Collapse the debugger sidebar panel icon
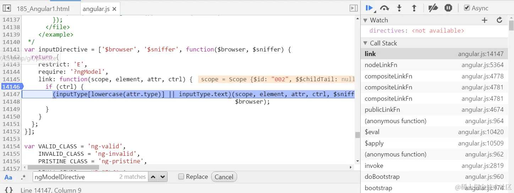This screenshot has height=193, width=514. tap(354, 8)
